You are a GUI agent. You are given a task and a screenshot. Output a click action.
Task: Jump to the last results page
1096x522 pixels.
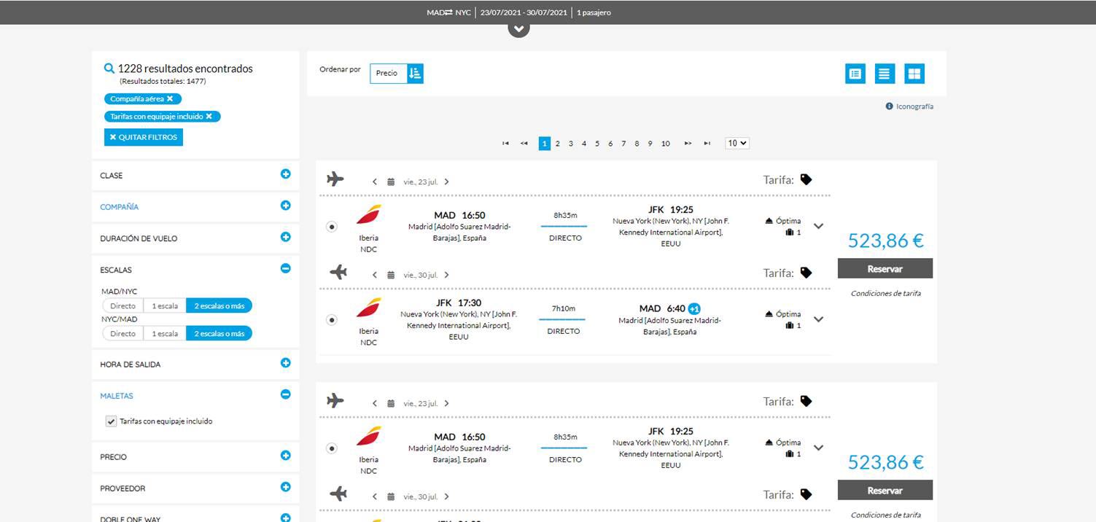707,144
